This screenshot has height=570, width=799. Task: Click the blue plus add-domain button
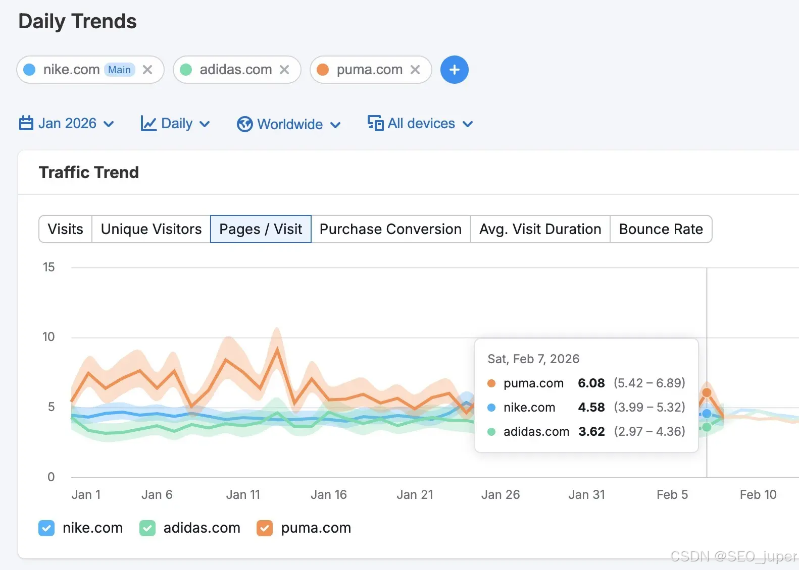454,70
